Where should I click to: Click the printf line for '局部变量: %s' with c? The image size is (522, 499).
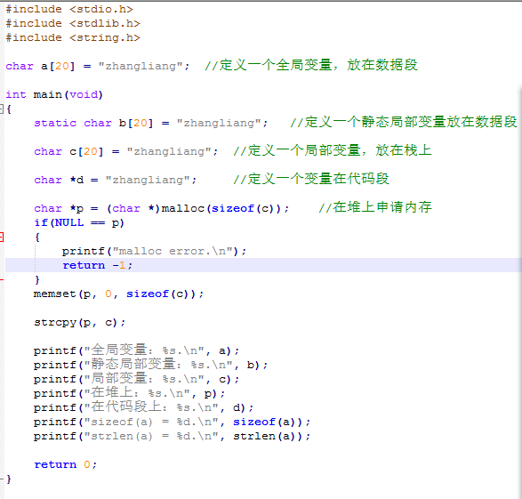pyautogui.click(x=136, y=379)
